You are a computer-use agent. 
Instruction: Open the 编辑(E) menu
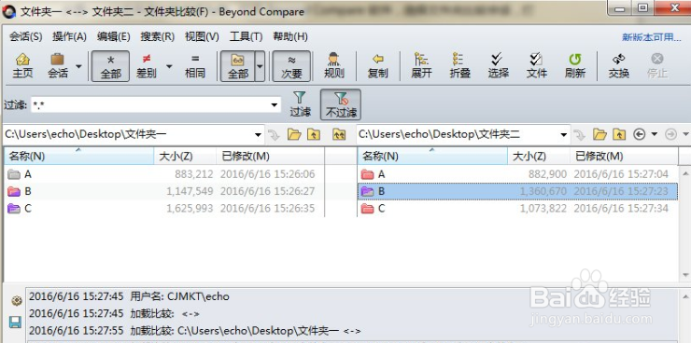click(x=113, y=36)
